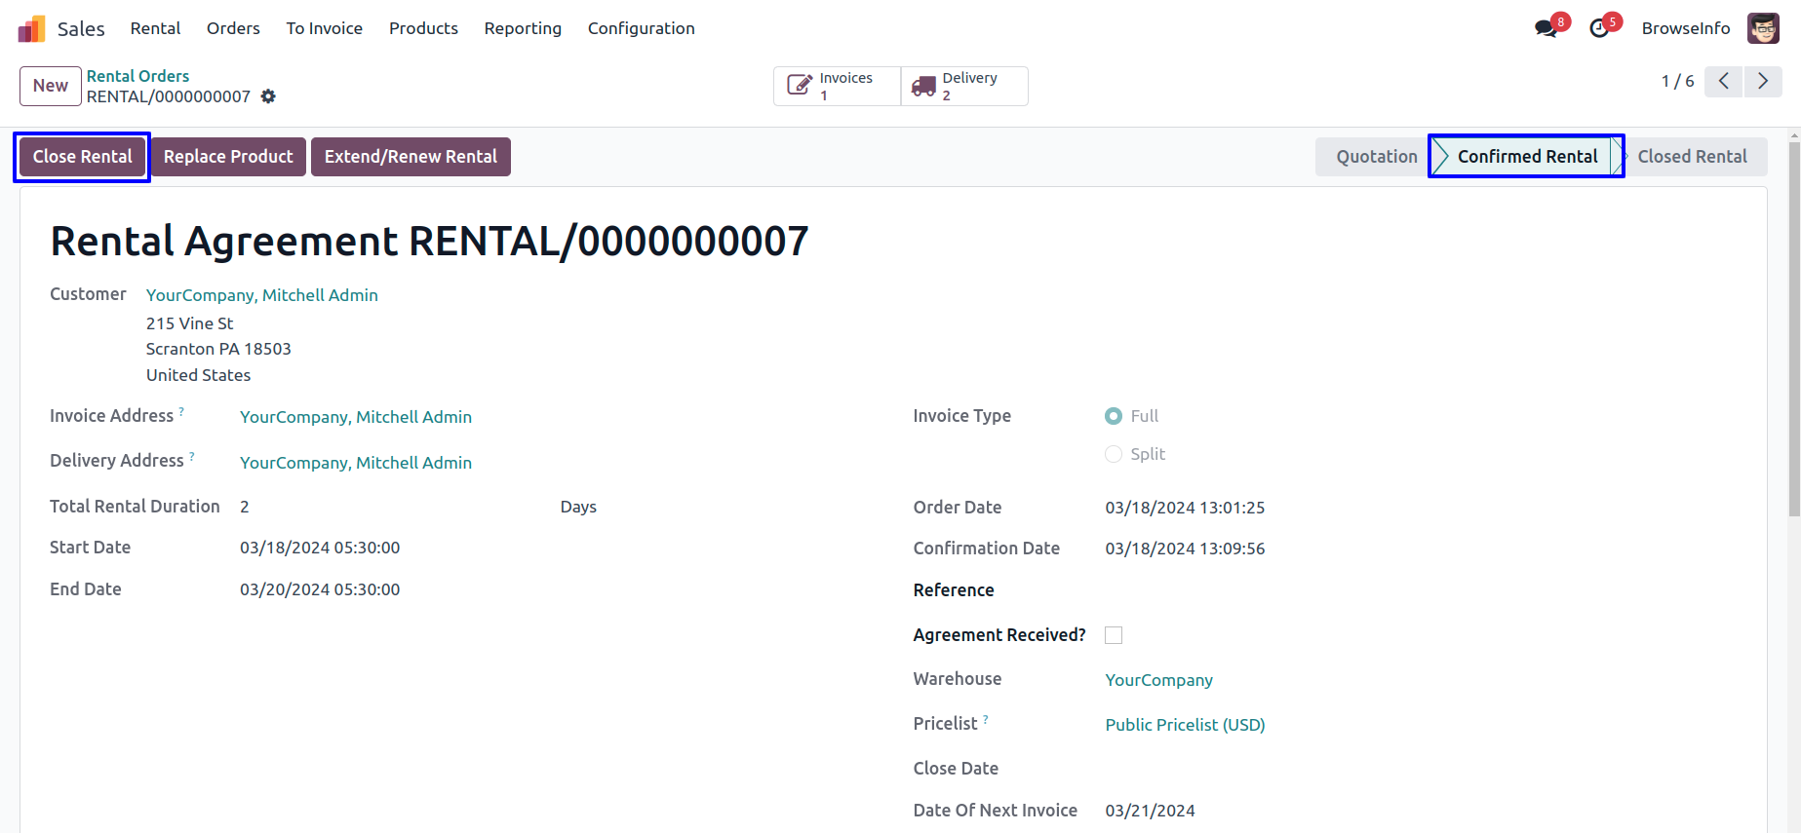Expand the Configuration menu
This screenshot has width=1801, height=833.
pos(641,28)
